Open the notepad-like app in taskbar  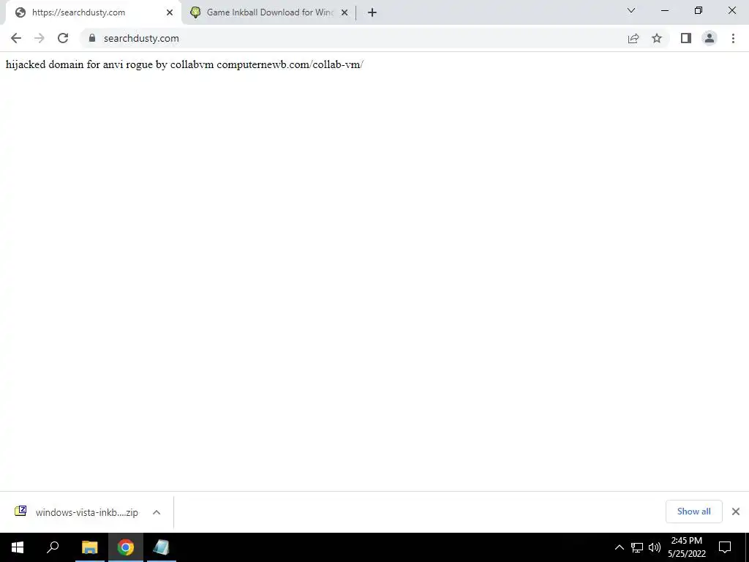pos(162,547)
